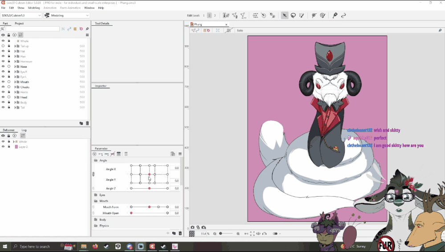445x252 pixels.
Task: Click add two key points parameter icon
Action: [101, 154]
